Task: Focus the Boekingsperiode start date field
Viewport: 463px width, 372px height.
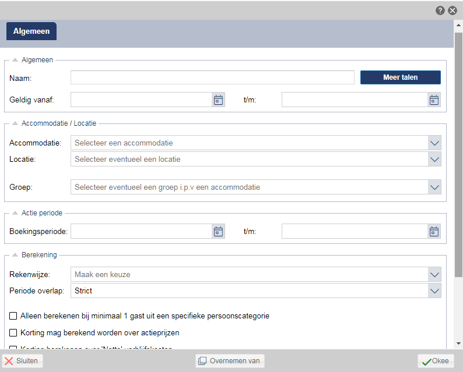Action: 141,231
